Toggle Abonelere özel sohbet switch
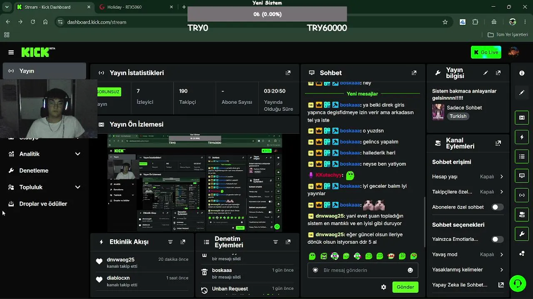This screenshot has width=533, height=299. (x=498, y=207)
